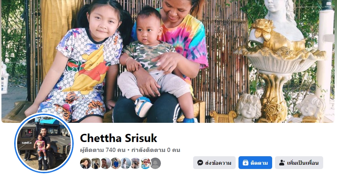Click the Messenger icon in message button
The image size is (337, 180).
click(200, 163)
